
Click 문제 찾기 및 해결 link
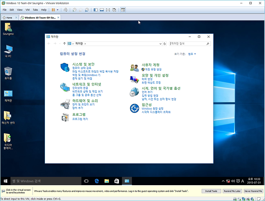point(82,79)
